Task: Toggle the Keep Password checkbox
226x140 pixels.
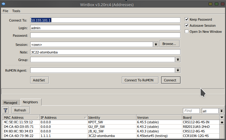Action: [x=187, y=19]
